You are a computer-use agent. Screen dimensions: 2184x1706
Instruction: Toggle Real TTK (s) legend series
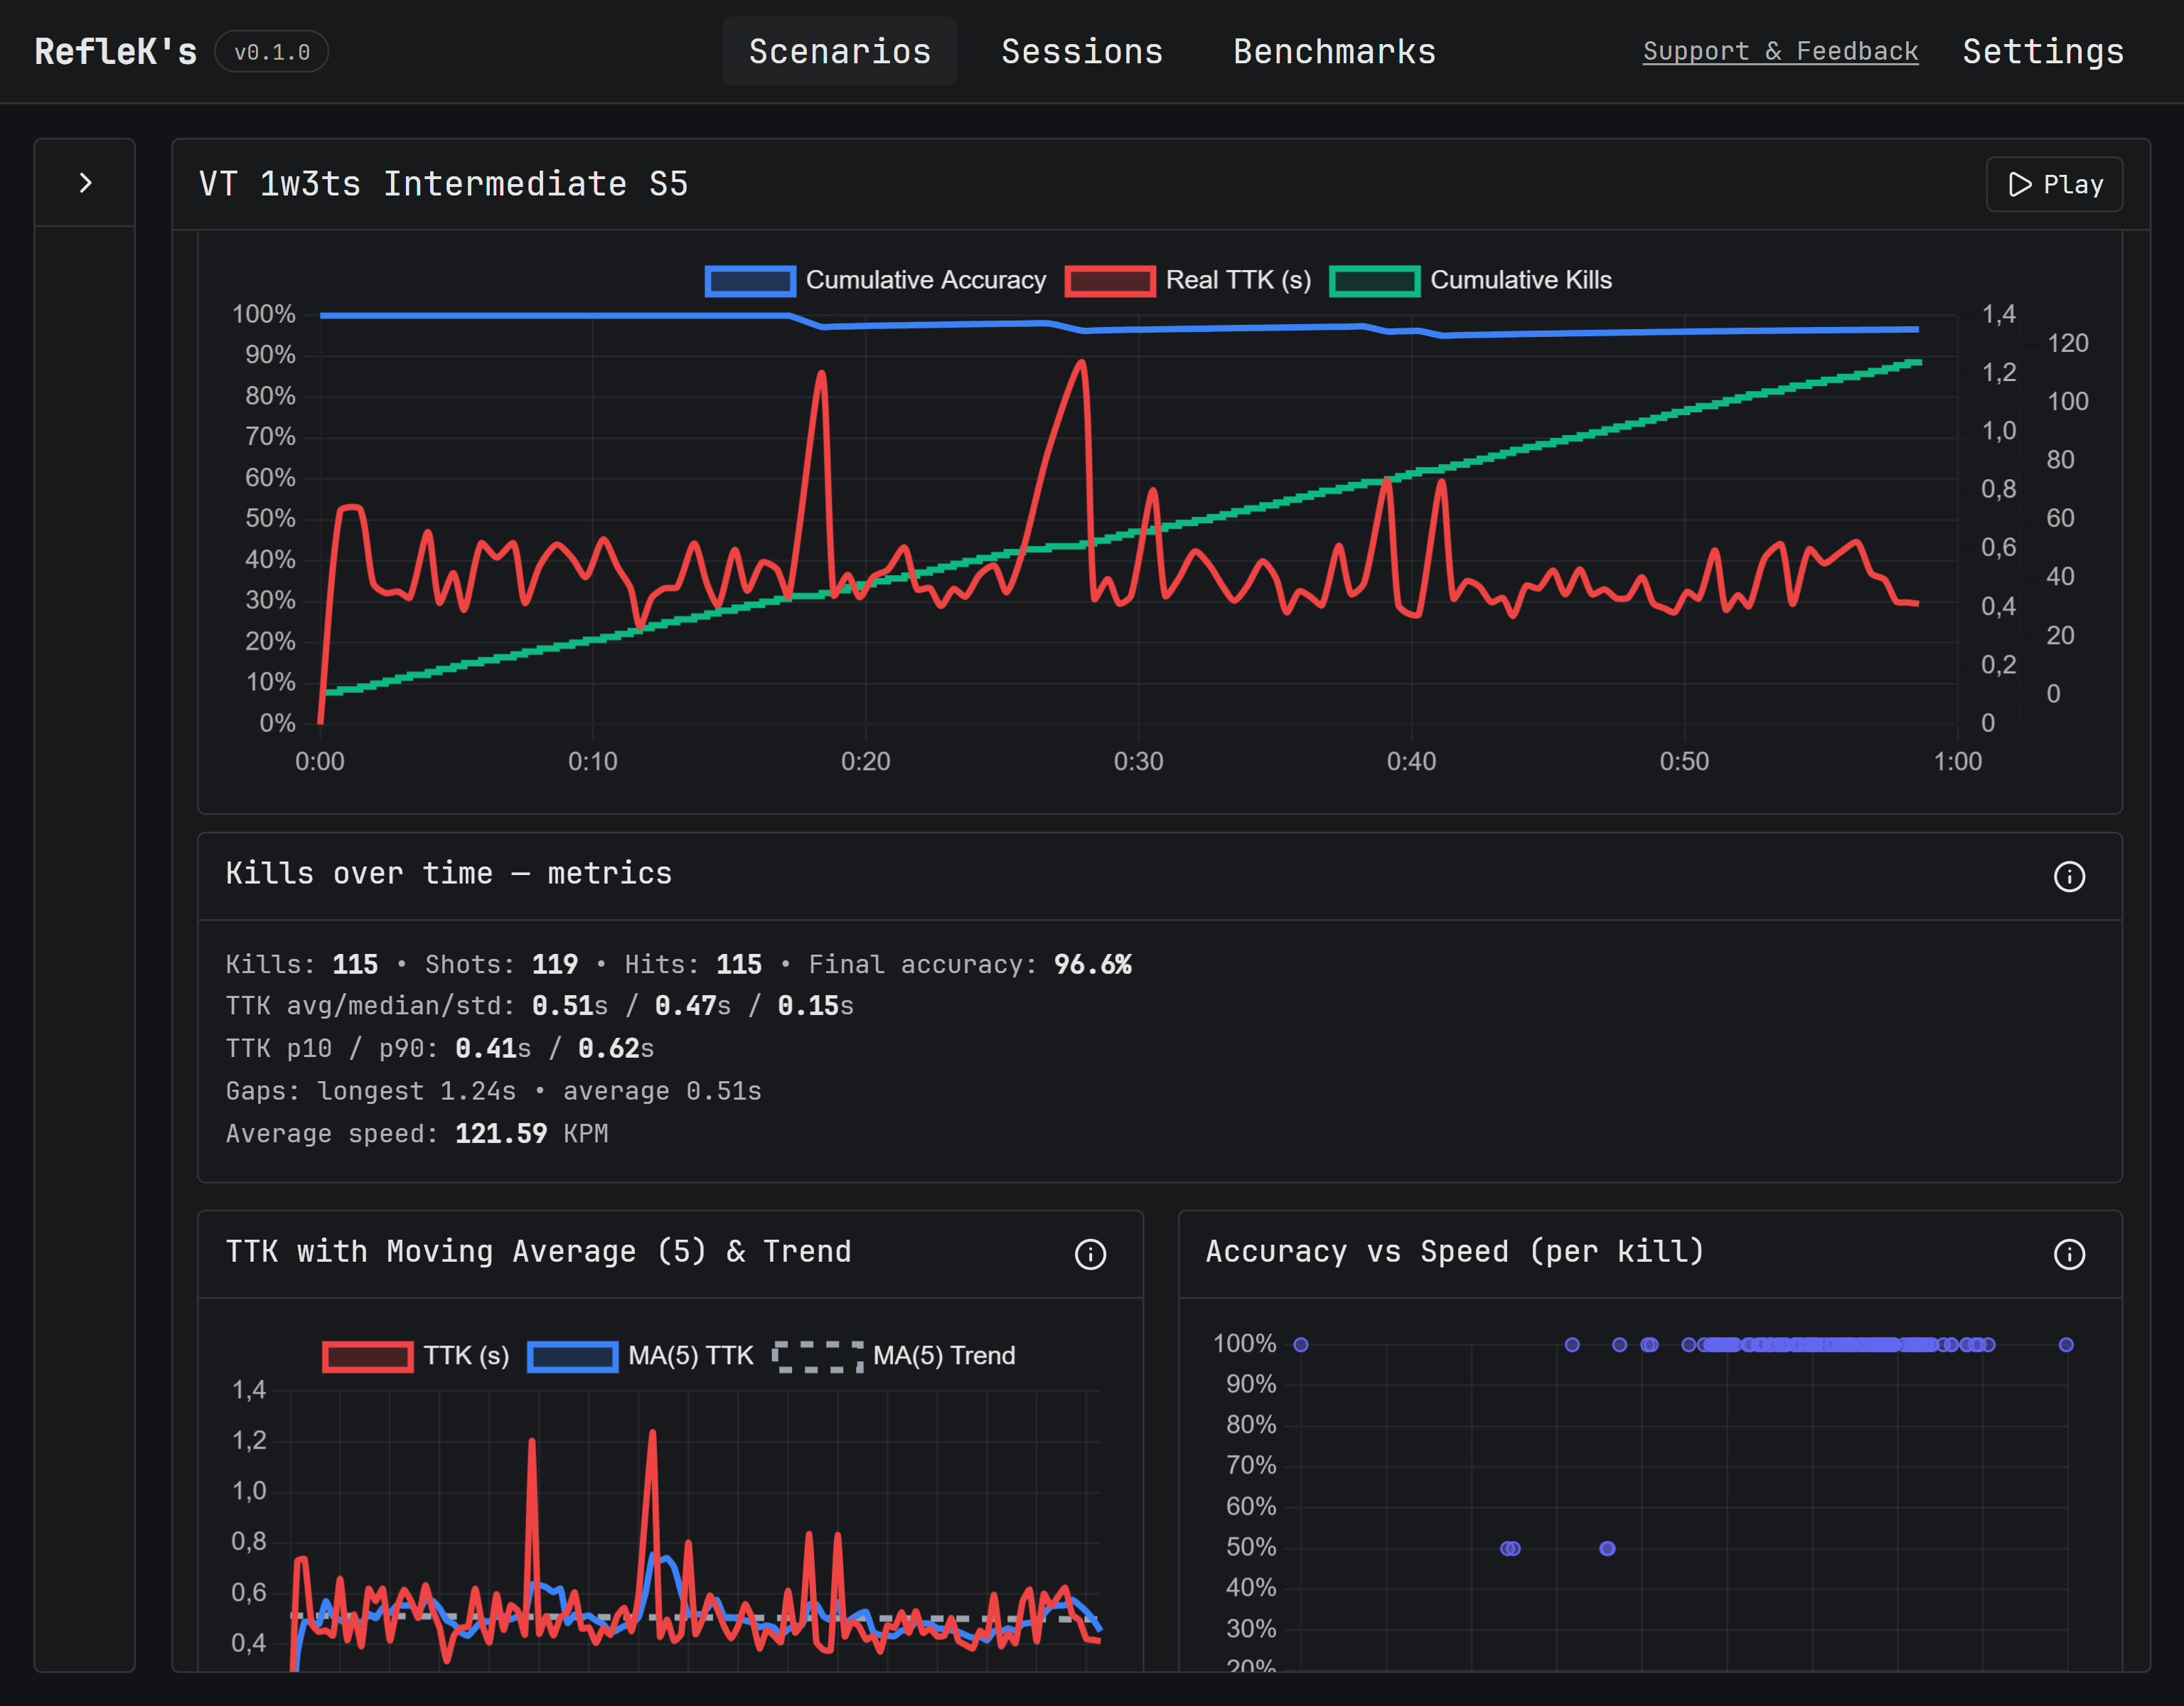1237,280
